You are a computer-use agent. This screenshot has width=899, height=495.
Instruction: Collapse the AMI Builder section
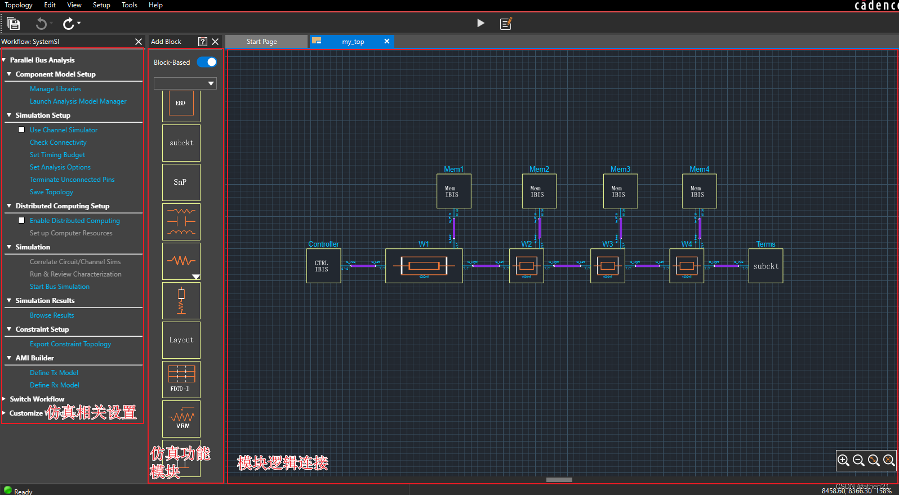click(9, 358)
